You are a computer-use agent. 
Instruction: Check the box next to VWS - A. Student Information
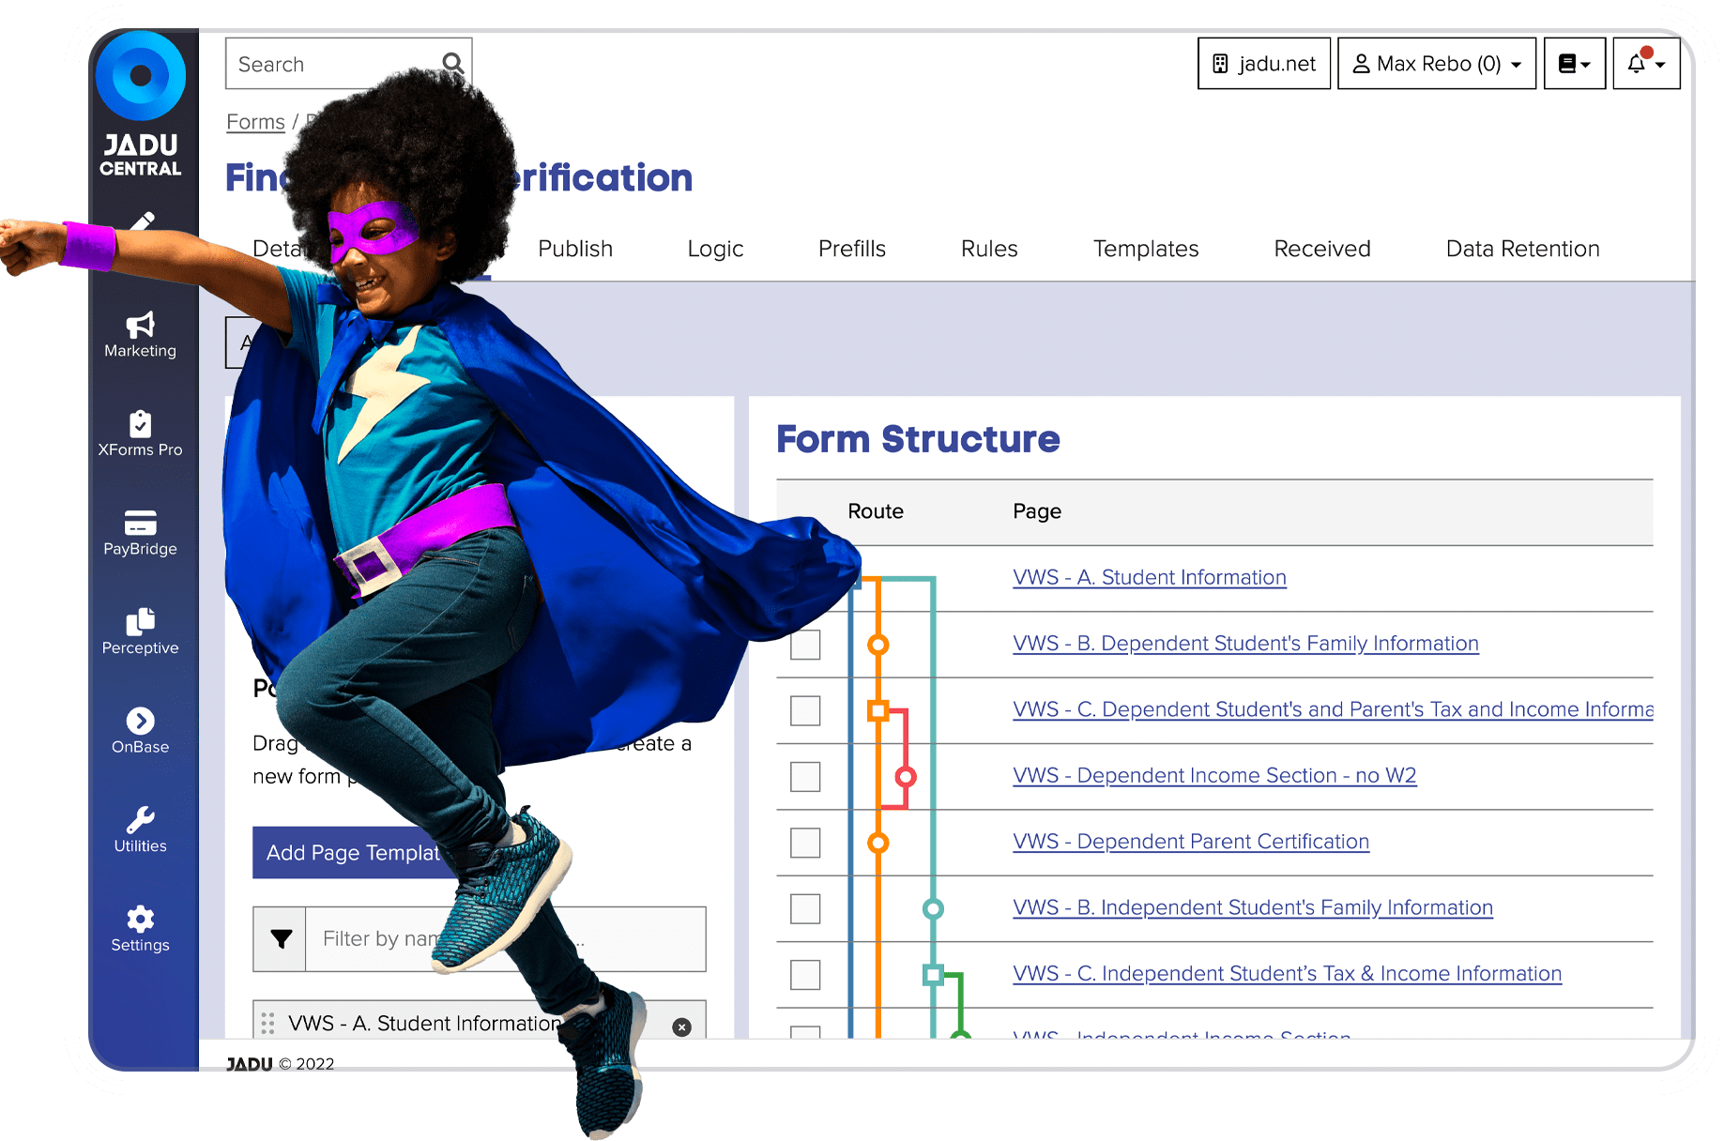[x=805, y=579]
